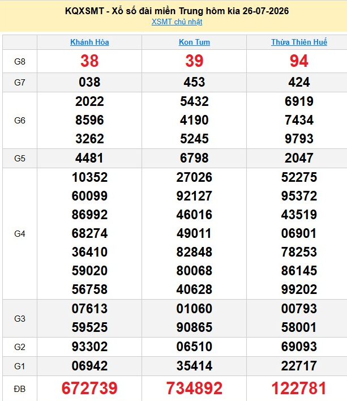Select the G4 number 86145
The width and height of the screenshot is (347, 401).
[x=299, y=271]
